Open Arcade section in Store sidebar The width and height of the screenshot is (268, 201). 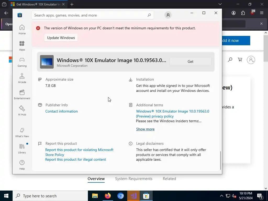tap(22, 79)
